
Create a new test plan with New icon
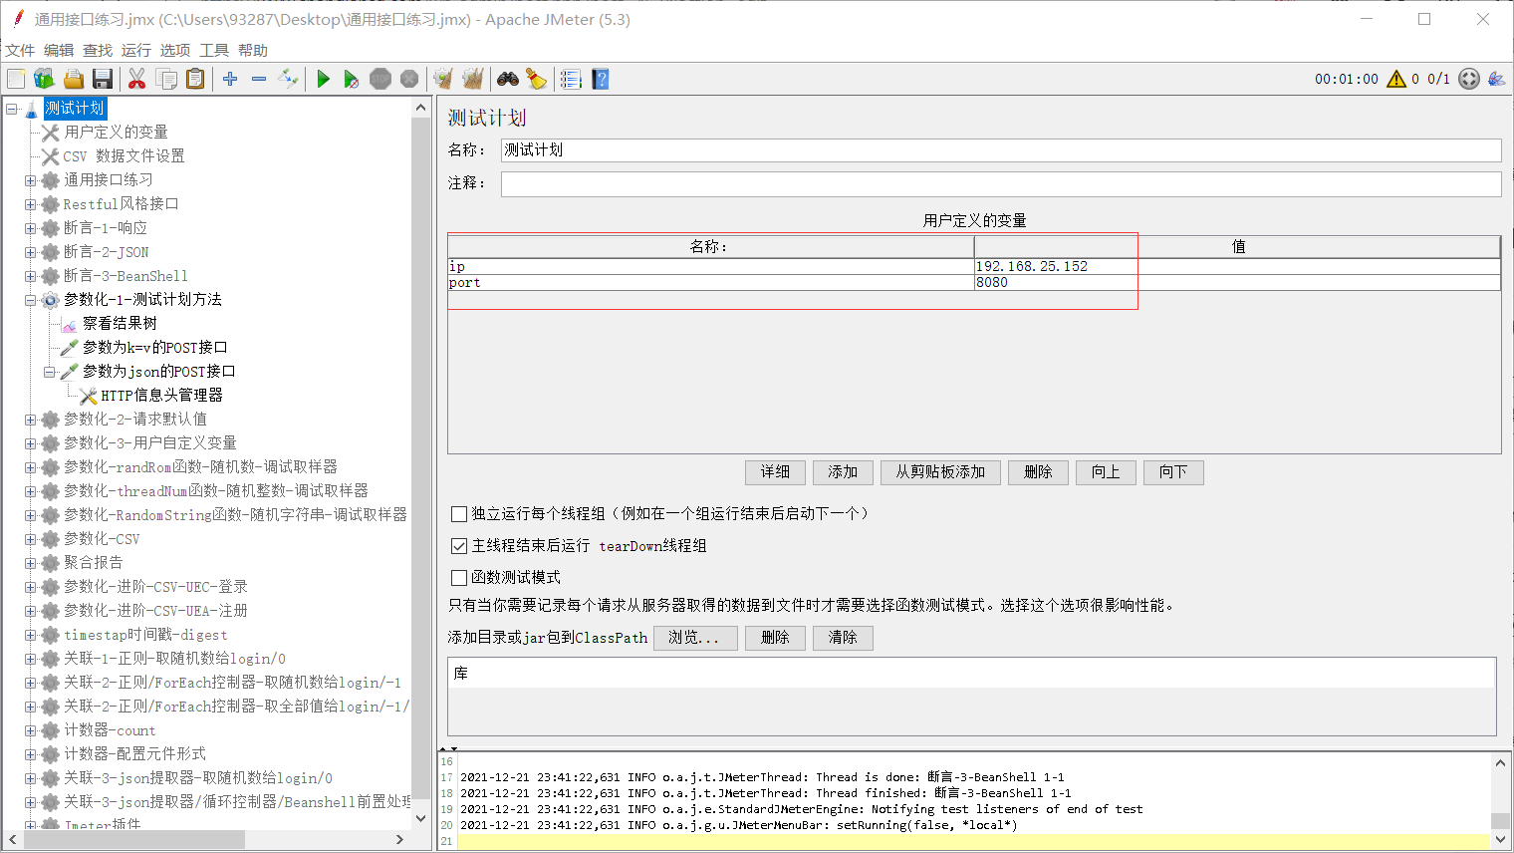[16, 79]
